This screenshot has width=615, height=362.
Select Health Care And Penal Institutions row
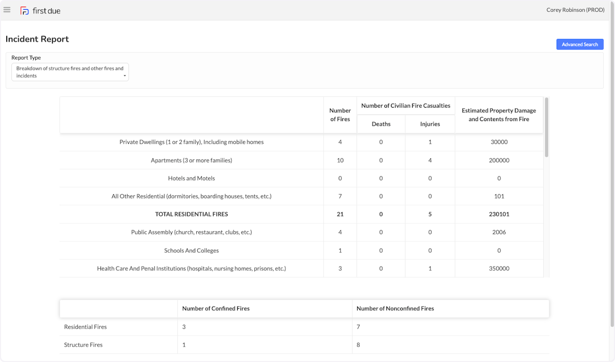pyautogui.click(x=301, y=269)
